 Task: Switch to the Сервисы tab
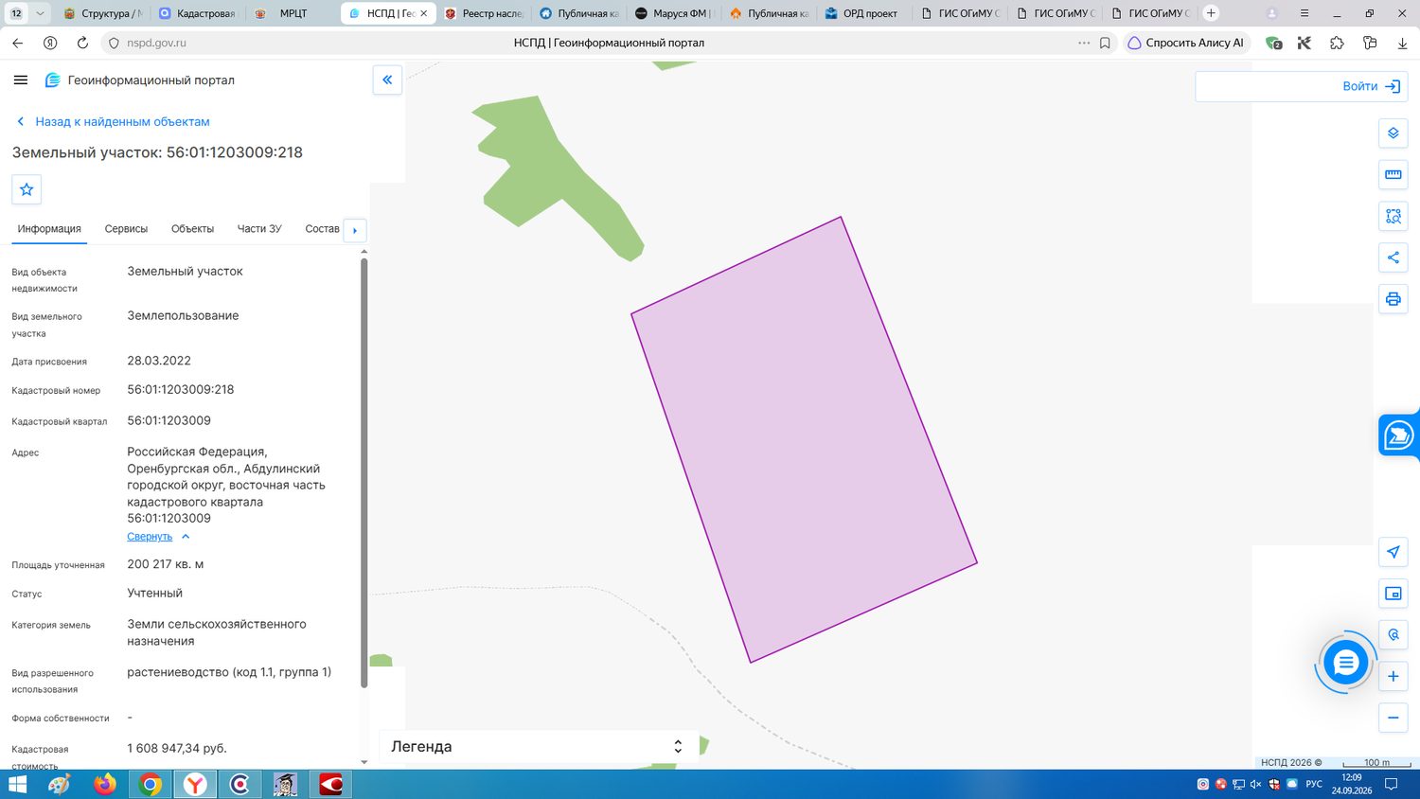tap(126, 229)
